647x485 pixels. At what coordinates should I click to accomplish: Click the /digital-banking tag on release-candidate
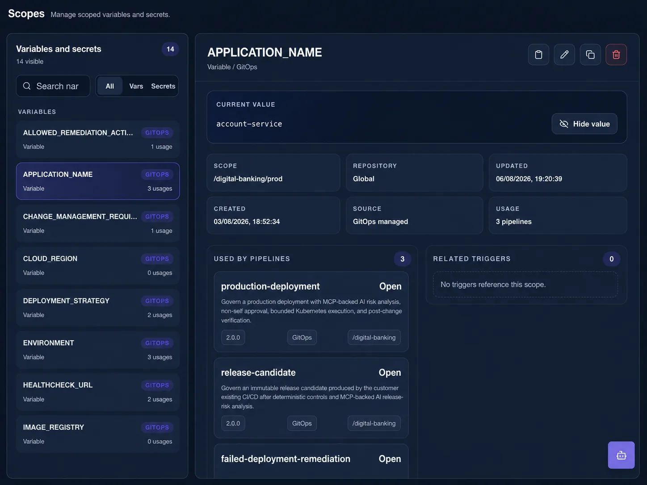pos(374,423)
